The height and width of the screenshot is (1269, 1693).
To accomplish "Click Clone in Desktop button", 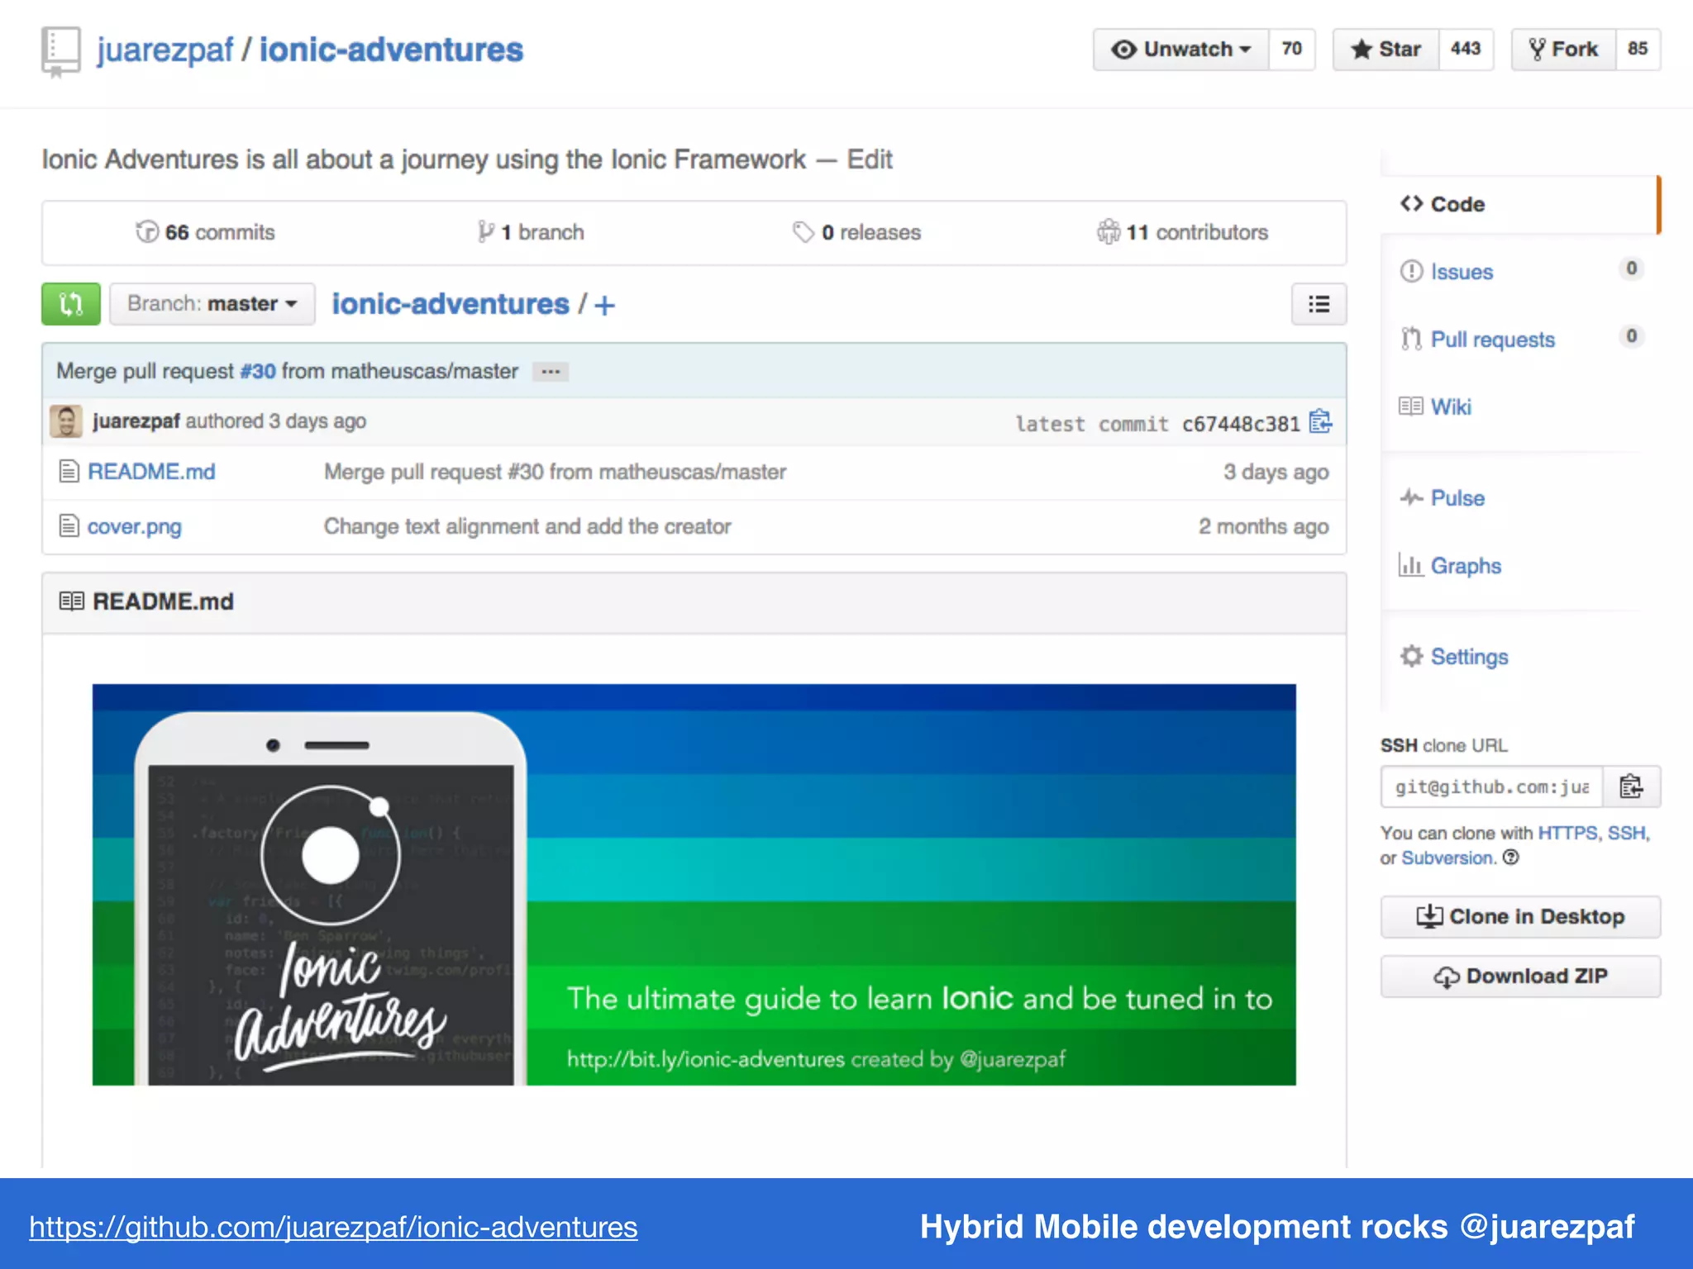I will [1520, 917].
